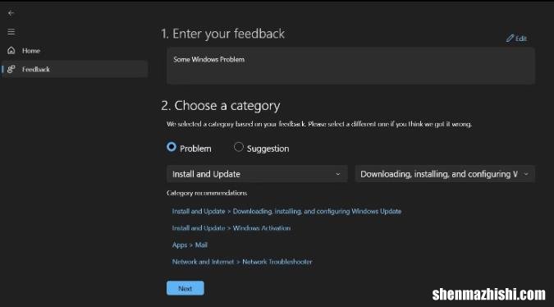Click the 'Choose a category' heading

click(x=221, y=106)
